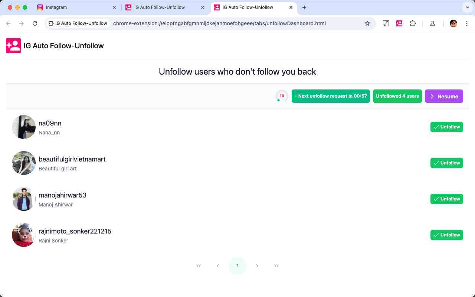The height and width of the screenshot is (297, 475).
Task: Click rajnimoto_sonker221215's profile picture
Action: tap(23, 235)
